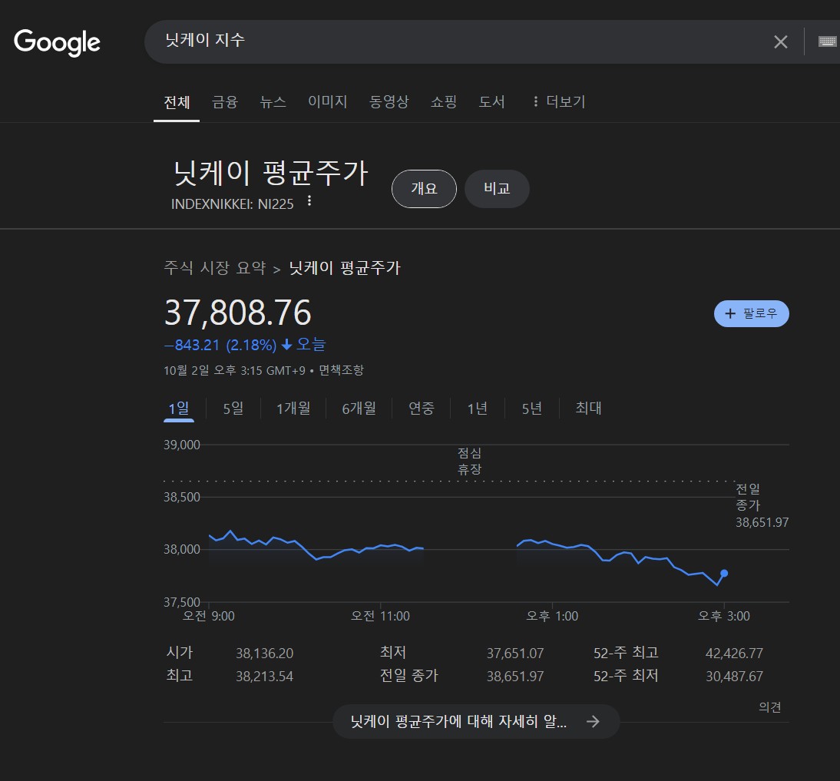Select the 5일 chart range
The width and height of the screenshot is (840, 781).
tap(233, 408)
